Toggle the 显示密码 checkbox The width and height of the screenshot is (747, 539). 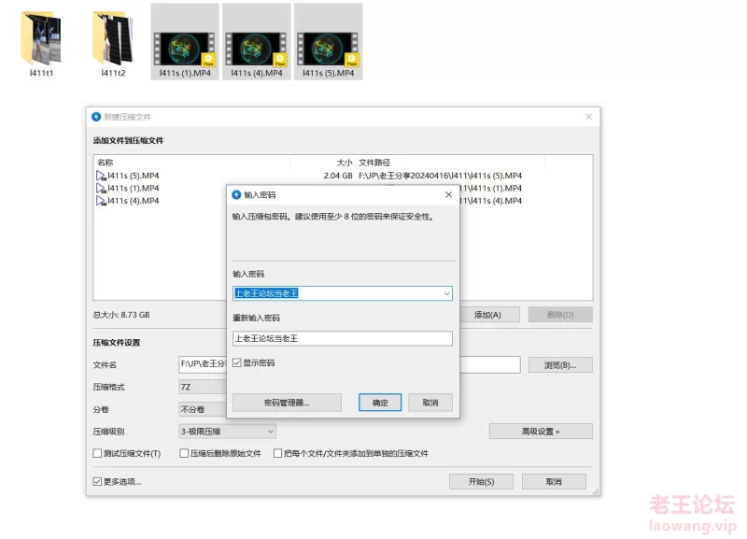point(238,362)
